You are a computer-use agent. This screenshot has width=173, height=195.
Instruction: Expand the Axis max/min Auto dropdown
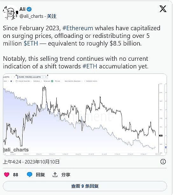pos(73,81)
